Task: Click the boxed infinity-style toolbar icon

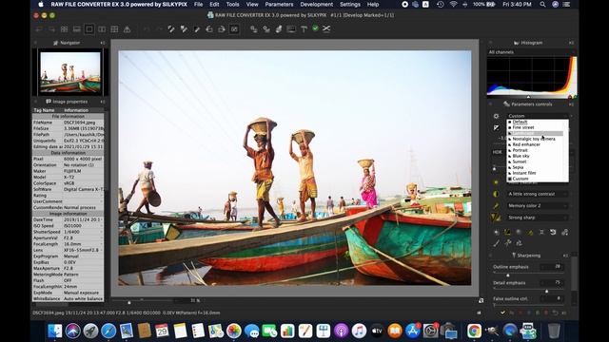Action: click(234, 29)
